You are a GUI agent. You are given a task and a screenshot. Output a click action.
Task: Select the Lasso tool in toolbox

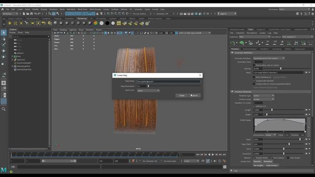pyautogui.click(x=3, y=39)
